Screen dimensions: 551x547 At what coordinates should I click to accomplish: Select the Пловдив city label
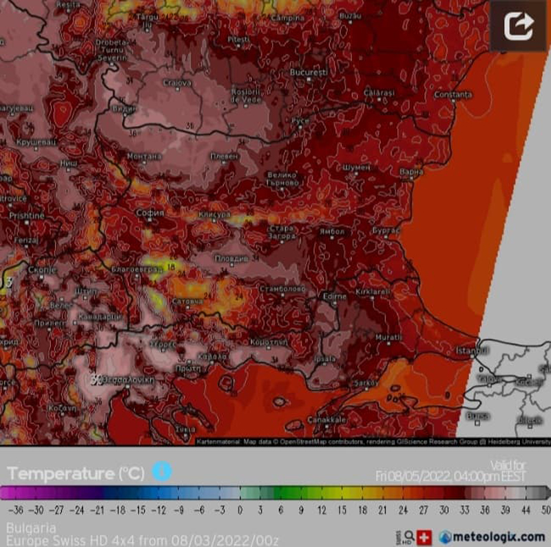coord(230,258)
